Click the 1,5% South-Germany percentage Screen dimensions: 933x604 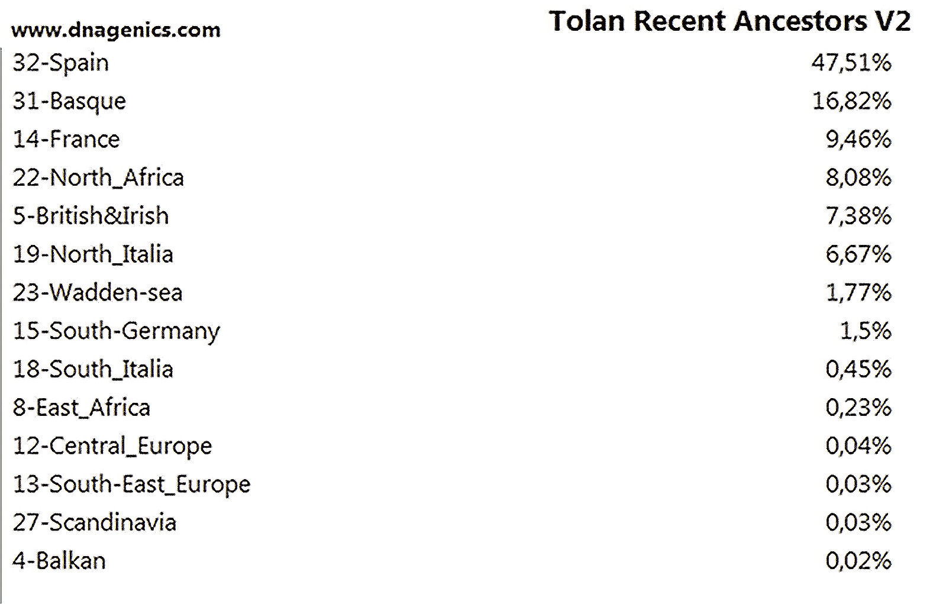pyautogui.click(x=866, y=331)
